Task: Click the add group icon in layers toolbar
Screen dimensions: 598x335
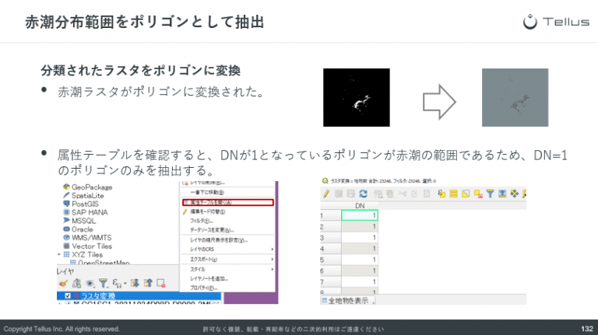Action: pyautogui.click(x=76, y=283)
